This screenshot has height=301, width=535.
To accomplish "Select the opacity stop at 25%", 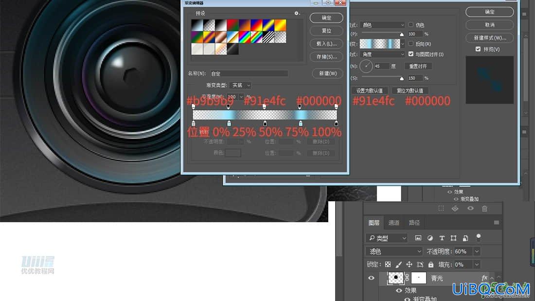I will click(228, 107).
